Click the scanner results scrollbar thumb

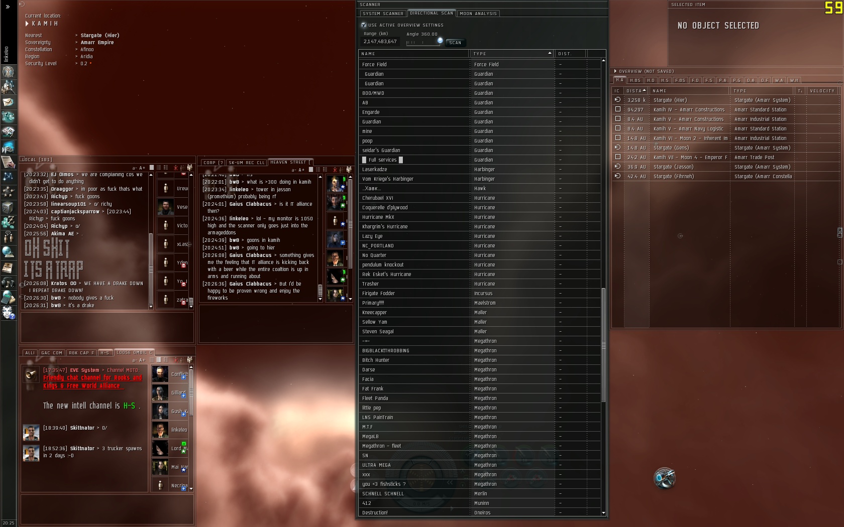pyautogui.click(x=603, y=345)
